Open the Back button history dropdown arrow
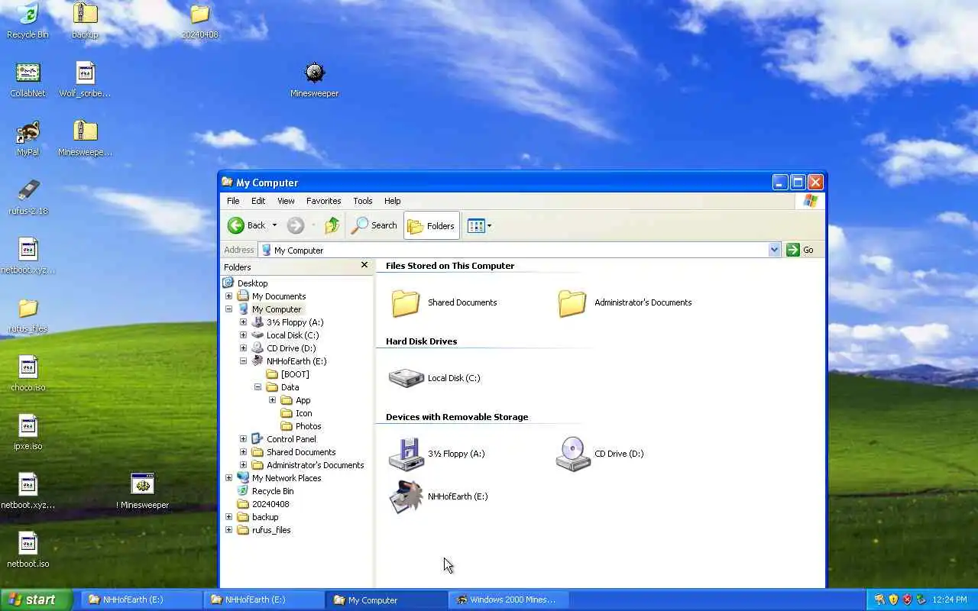978x611 pixels. click(x=274, y=225)
